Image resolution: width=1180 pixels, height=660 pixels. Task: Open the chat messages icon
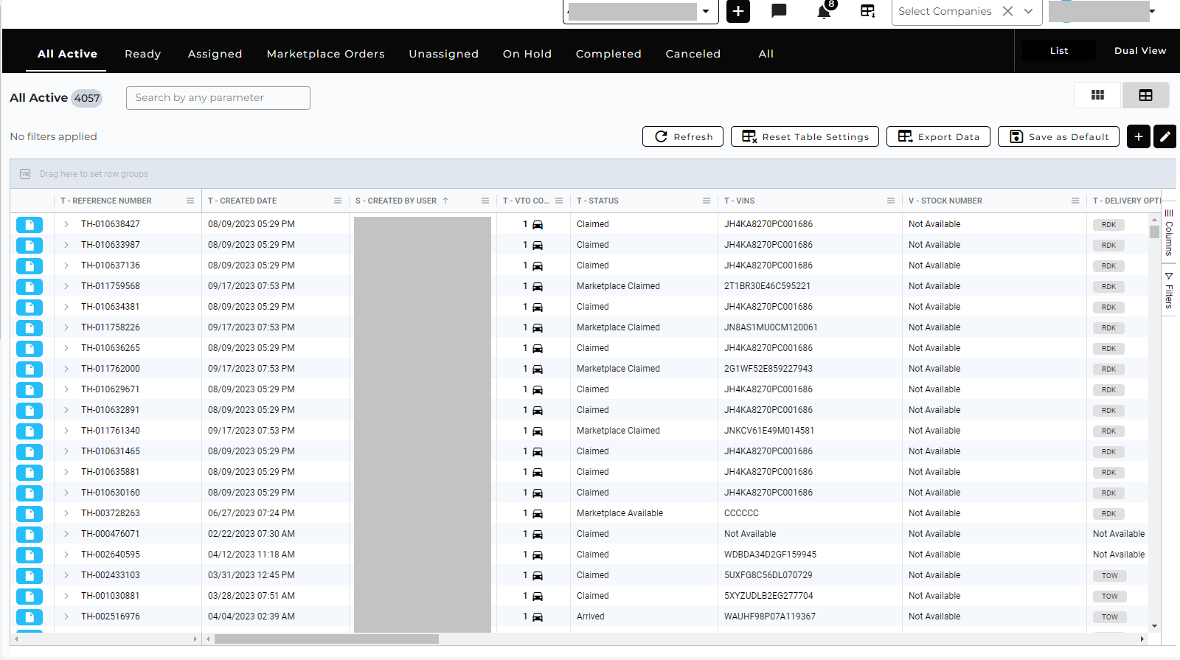pyautogui.click(x=779, y=11)
